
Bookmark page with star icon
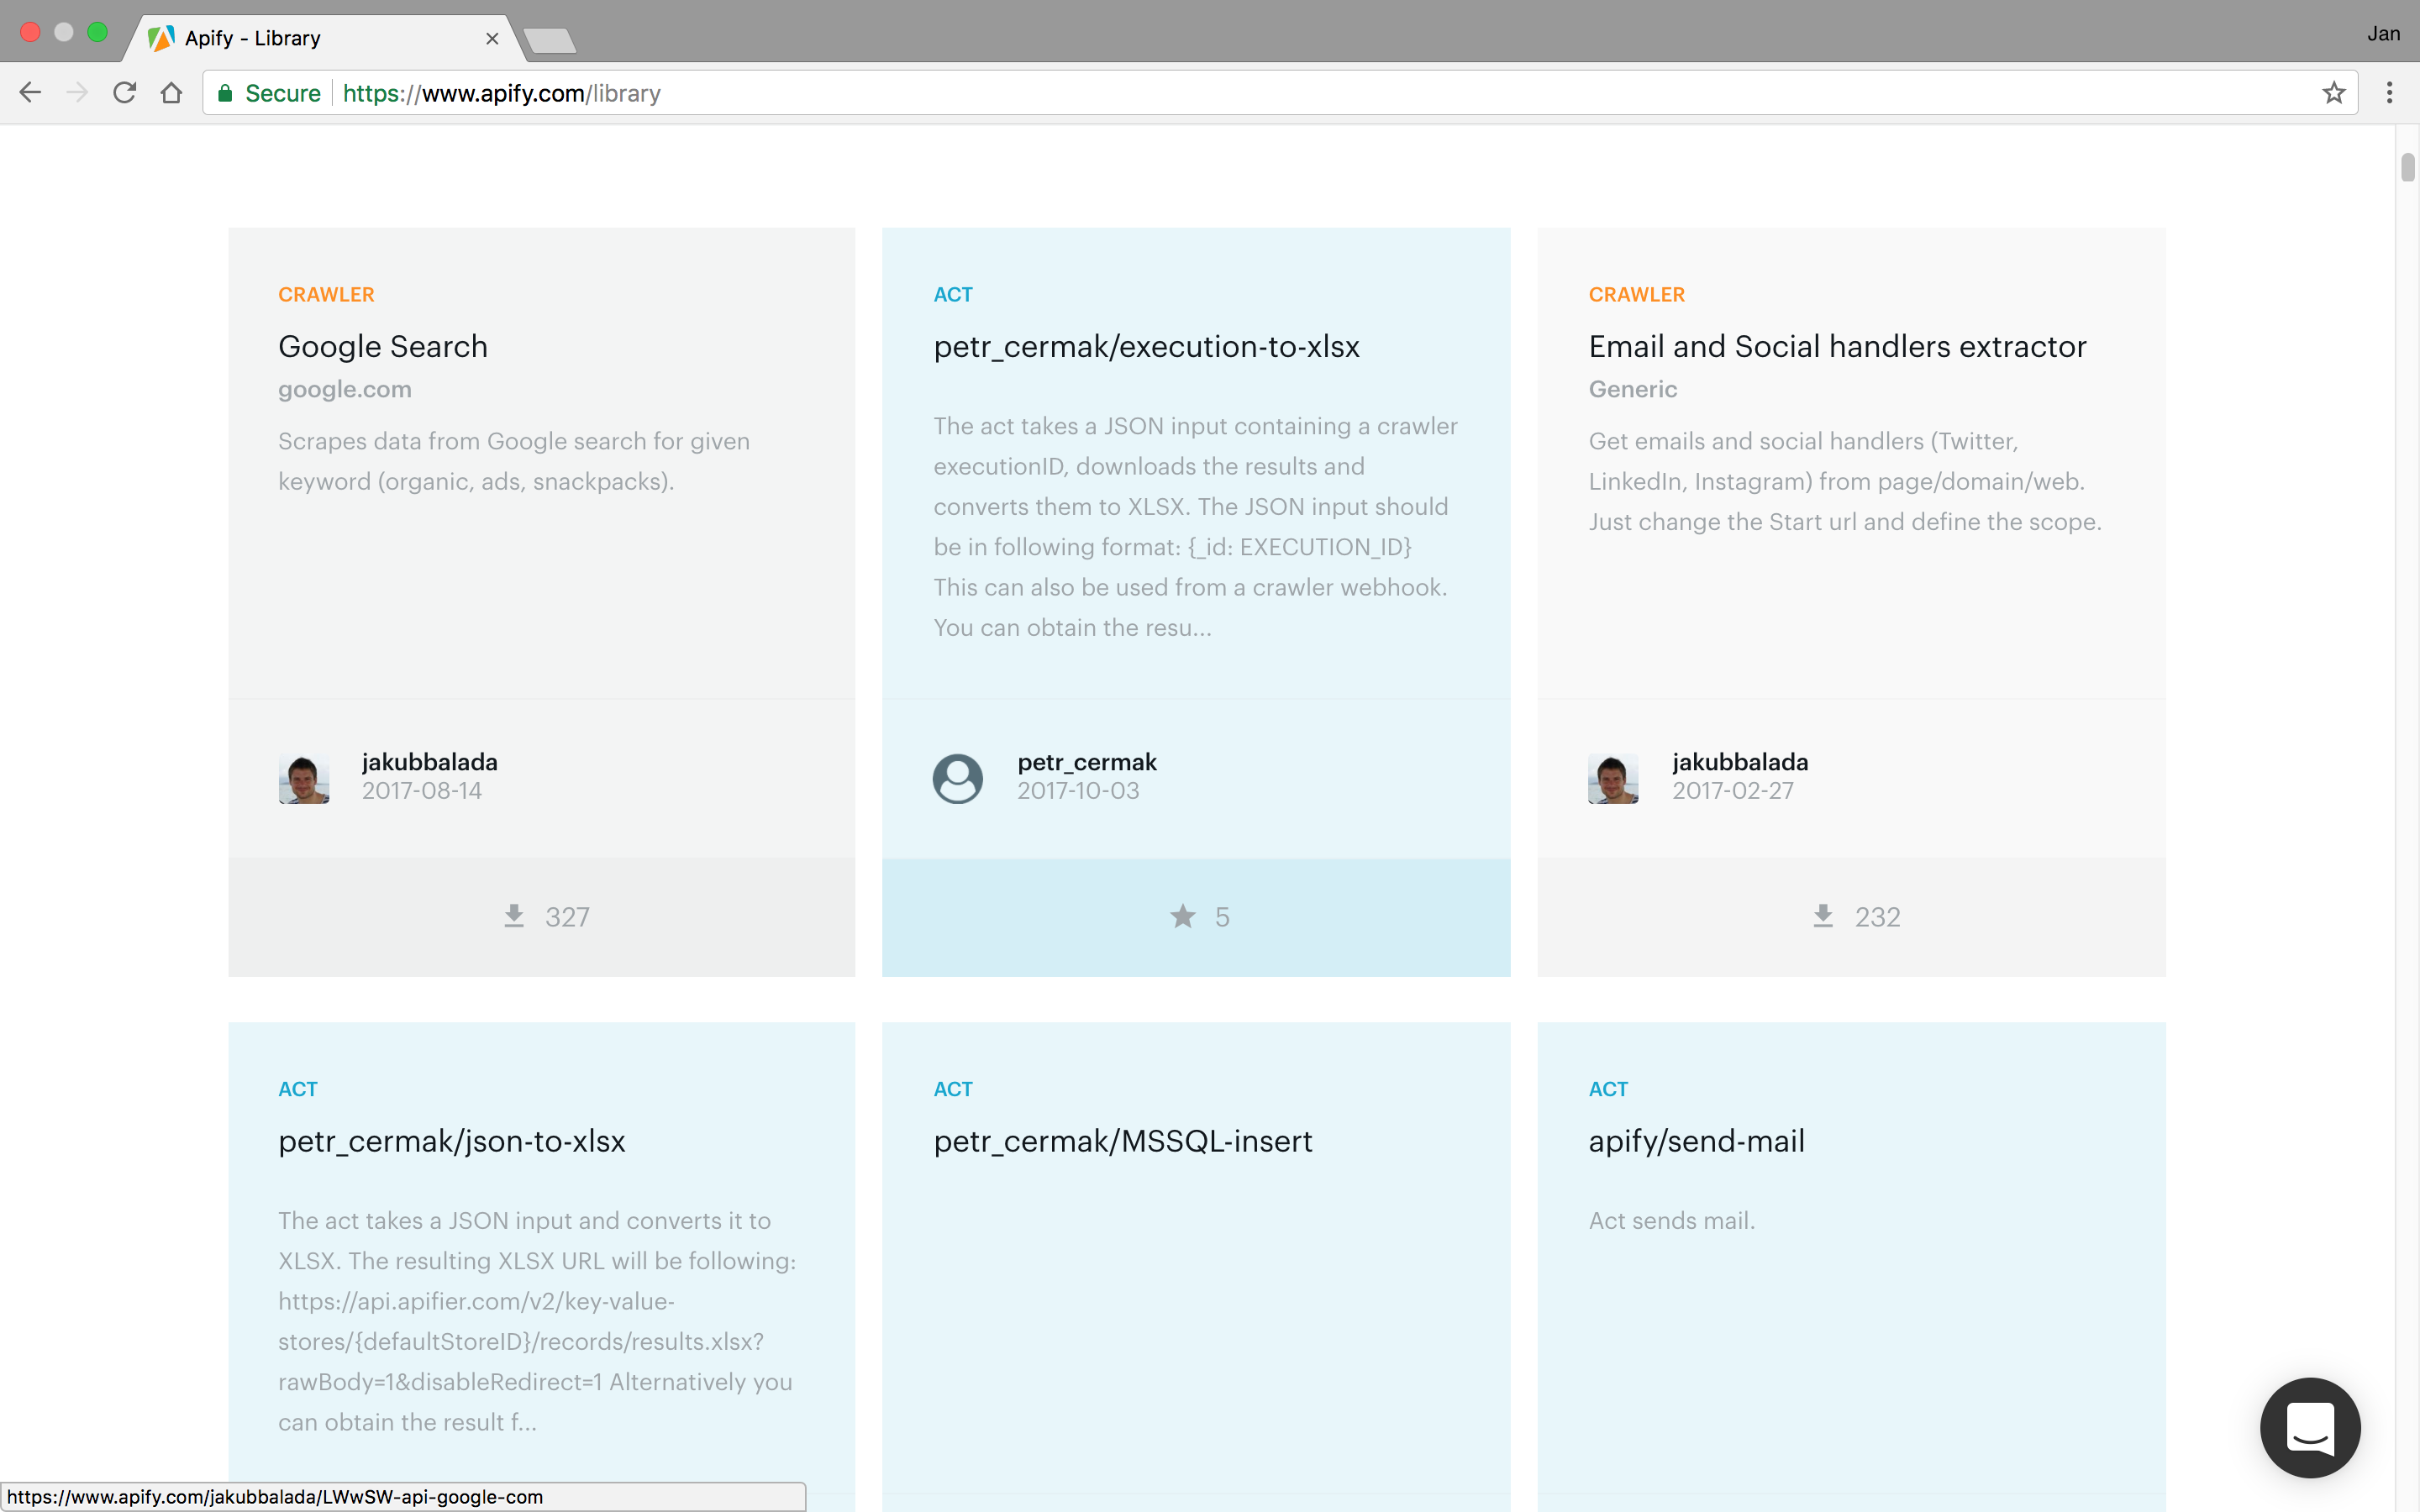point(2333,93)
